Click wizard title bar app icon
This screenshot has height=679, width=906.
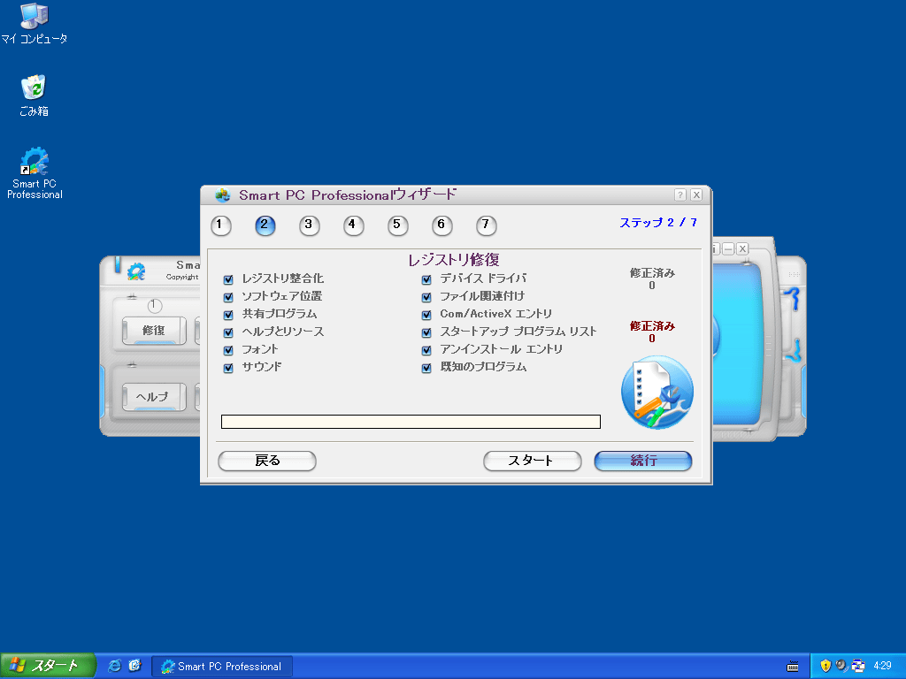point(222,195)
